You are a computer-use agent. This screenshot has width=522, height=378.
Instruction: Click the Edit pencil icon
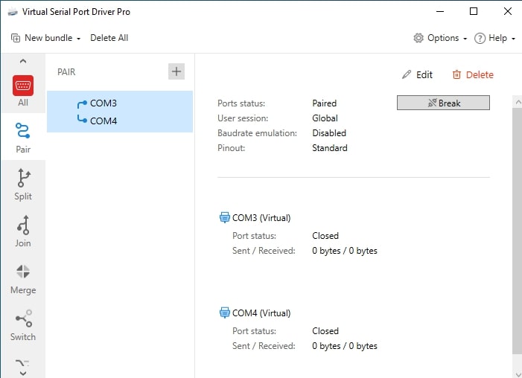click(407, 74)
